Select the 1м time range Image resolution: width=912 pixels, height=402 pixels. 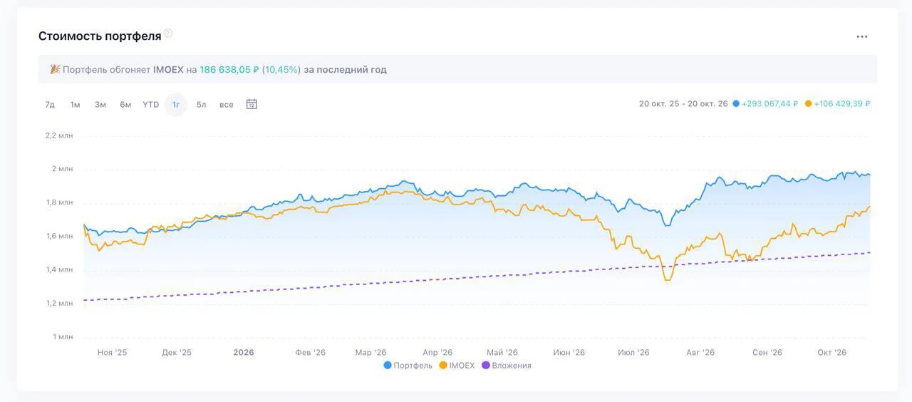point(75,105)
